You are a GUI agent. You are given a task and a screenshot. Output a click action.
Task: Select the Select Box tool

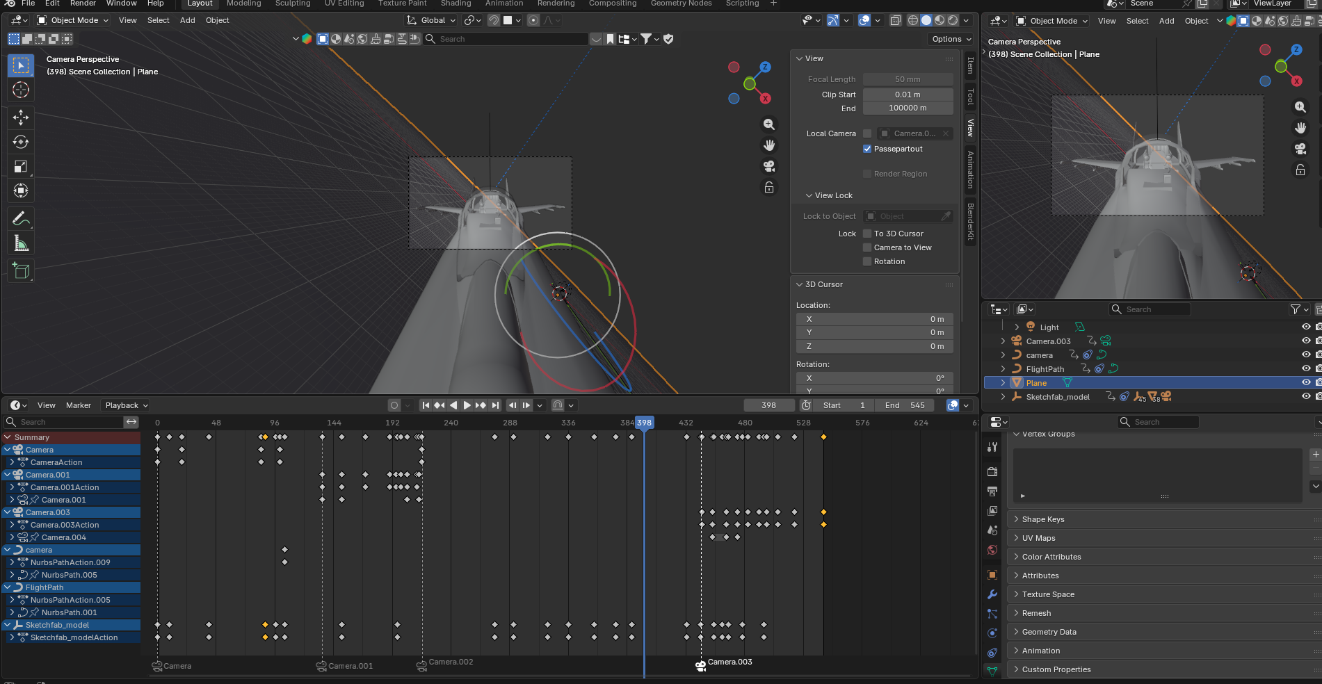(x=21, y=65)
